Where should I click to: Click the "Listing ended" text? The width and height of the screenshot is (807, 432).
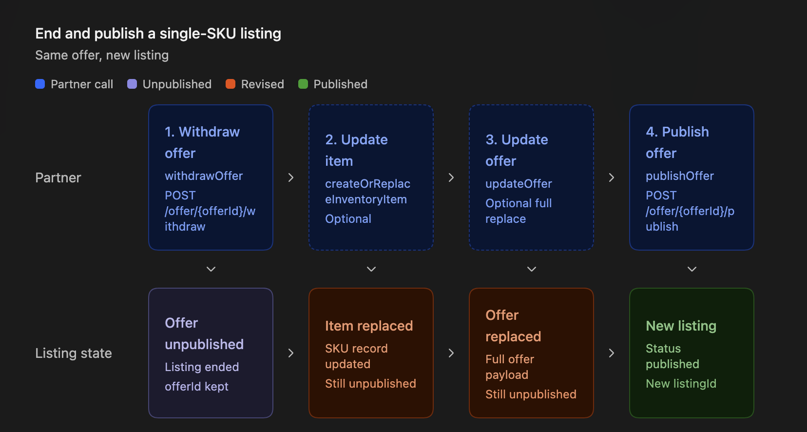(x=202, y=367)
